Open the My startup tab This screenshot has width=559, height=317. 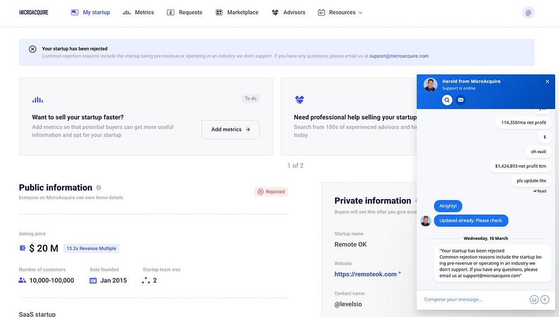91,12
